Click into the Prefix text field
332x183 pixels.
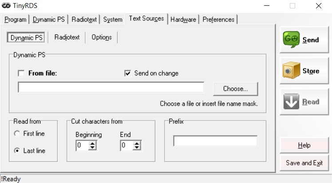215,141
